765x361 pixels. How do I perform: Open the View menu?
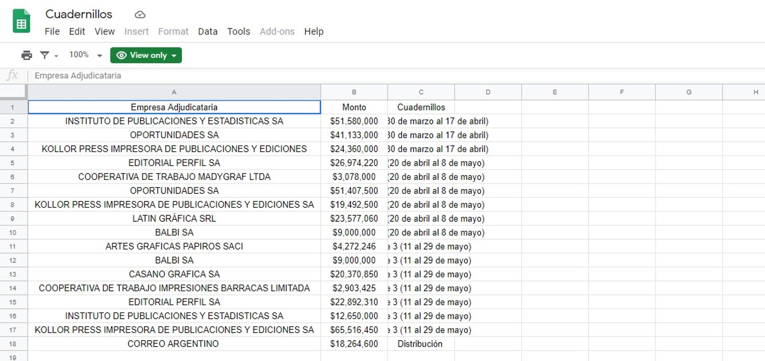pyautogui.click(x=105, y=31)
